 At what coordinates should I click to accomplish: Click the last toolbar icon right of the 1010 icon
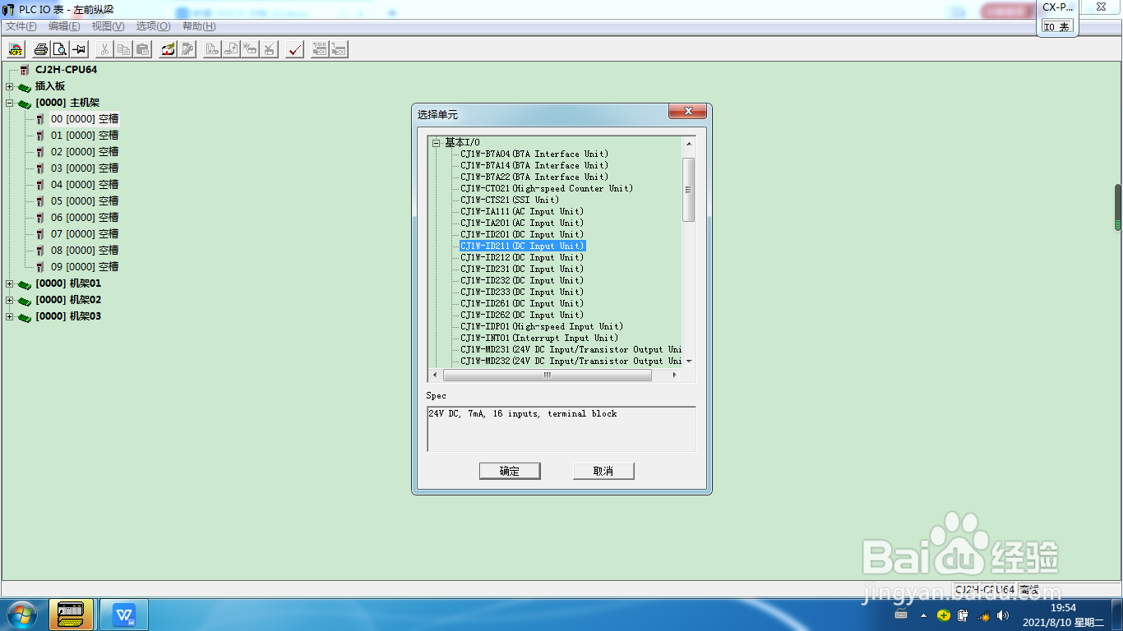click(x=339, y=49)
